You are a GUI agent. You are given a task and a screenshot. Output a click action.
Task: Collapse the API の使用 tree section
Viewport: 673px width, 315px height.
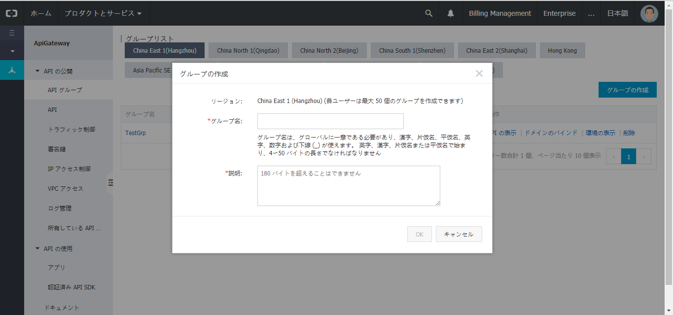pos(37,248)
